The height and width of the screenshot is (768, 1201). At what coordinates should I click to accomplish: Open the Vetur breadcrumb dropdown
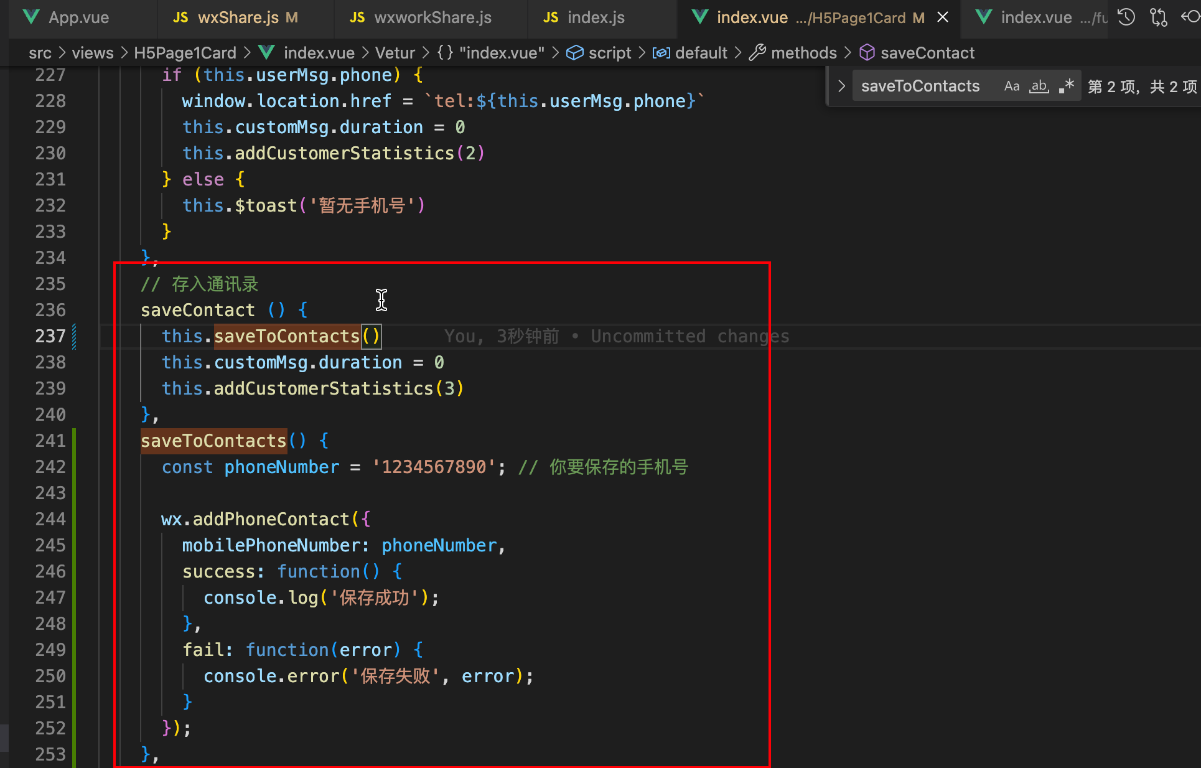tap(395, 53)
